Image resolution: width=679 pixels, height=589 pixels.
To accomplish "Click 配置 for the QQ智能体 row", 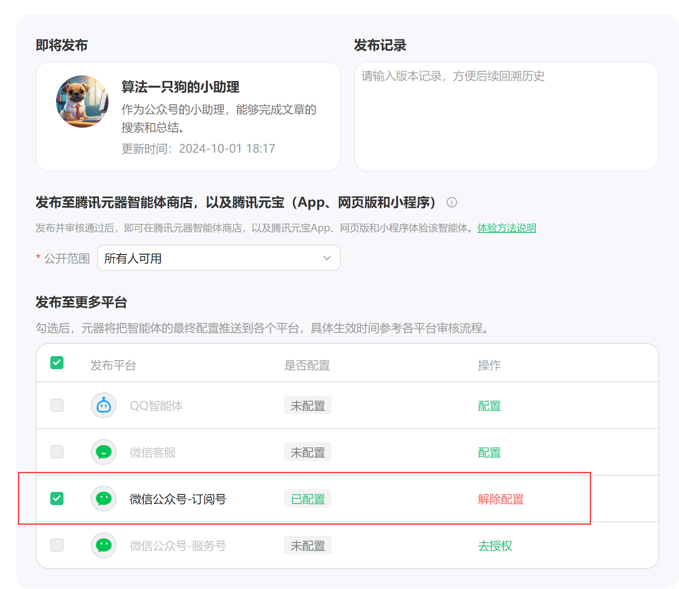I will pos(489,406).
